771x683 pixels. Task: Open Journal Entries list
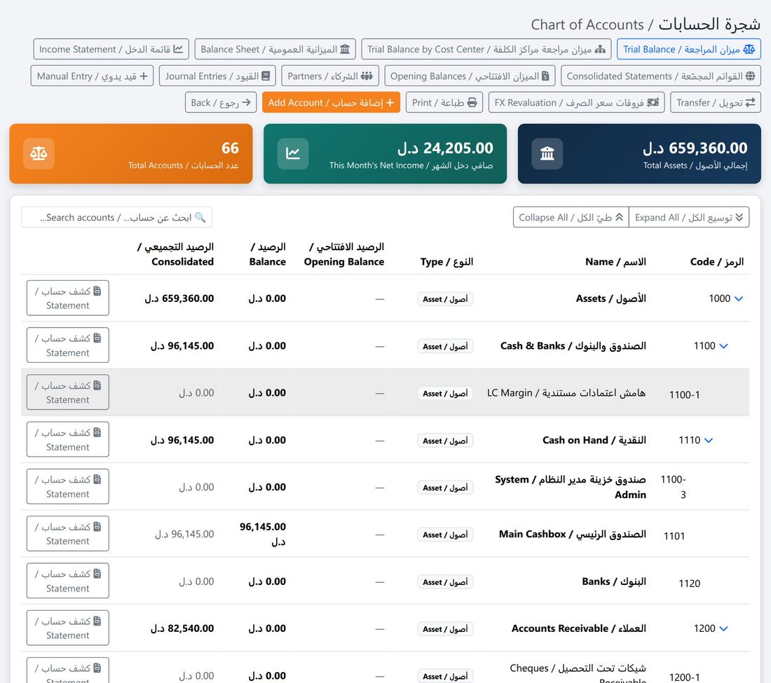[x=217, y=76]
